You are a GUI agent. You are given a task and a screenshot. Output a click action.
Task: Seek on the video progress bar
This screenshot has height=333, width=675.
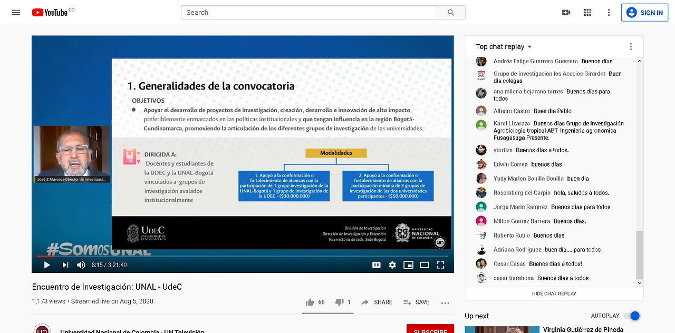click(x=243, y=256)
